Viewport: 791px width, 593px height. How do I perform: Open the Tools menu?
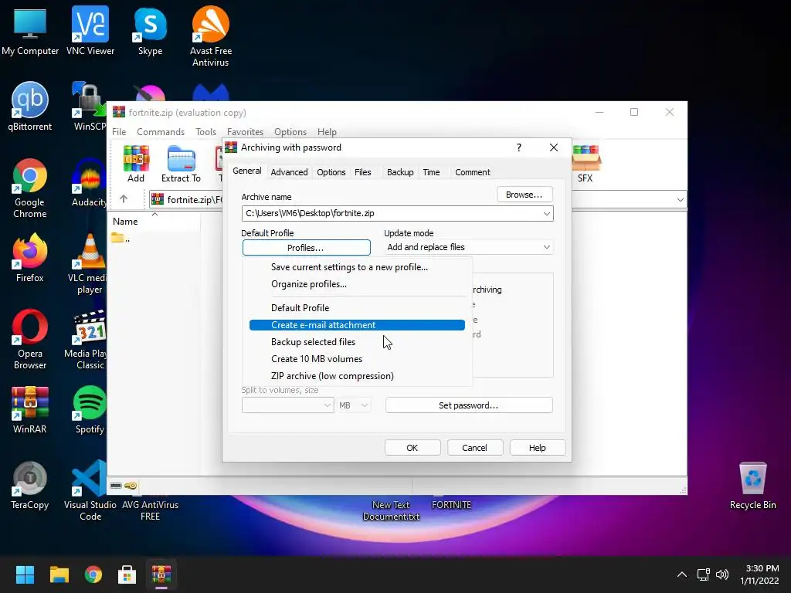pyautogui.click(x=205, y=131)
